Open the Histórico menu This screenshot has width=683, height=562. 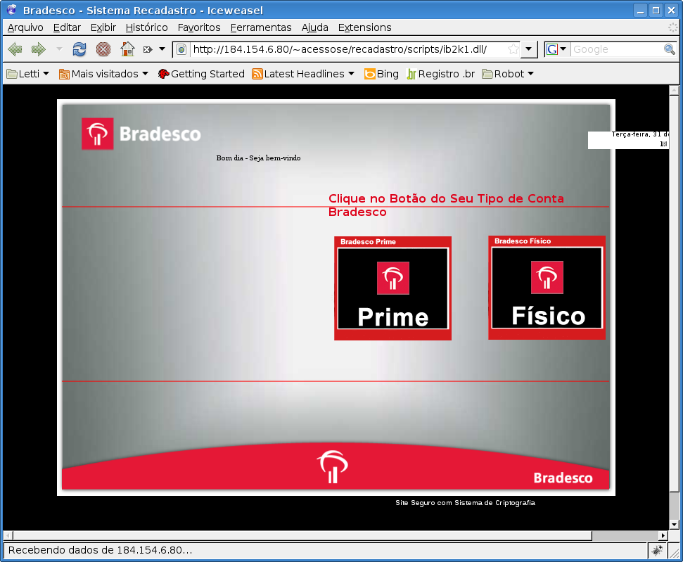pos(147,27)
